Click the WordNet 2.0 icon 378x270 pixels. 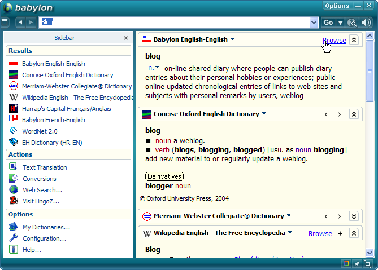14,131
